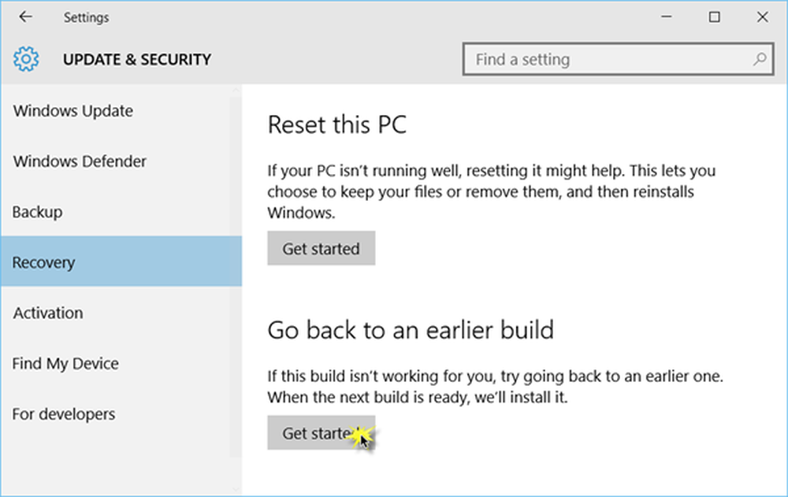788x497 pixels.
Task: Close the Settings window
Action: click(x=762, y=17)
